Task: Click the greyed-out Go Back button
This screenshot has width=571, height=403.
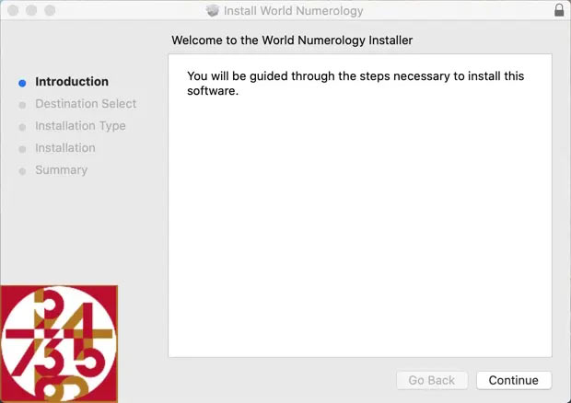Action: [432, 380]
